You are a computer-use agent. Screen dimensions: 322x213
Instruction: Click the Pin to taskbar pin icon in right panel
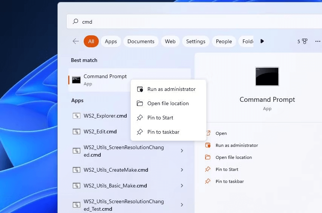(x=208, y=181)
